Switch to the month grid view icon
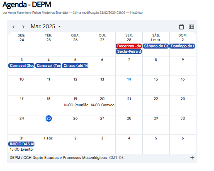Screen dimensions: 214x171 tap(191, 27)
